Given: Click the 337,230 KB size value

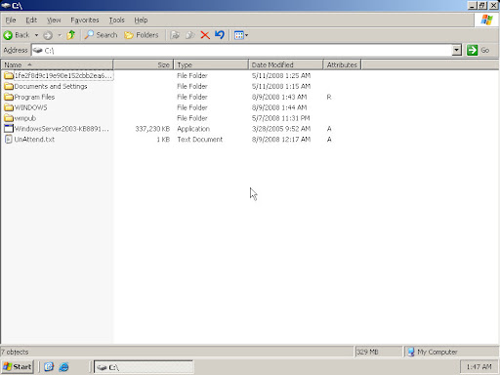Looking at the screenshot, I should (152, 129).
